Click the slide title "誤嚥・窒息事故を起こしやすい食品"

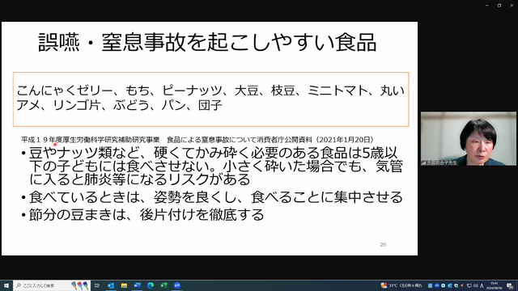click(207, 42)
